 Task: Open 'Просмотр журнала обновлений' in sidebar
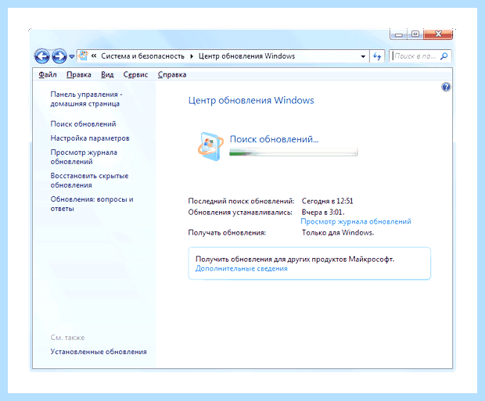84,157
